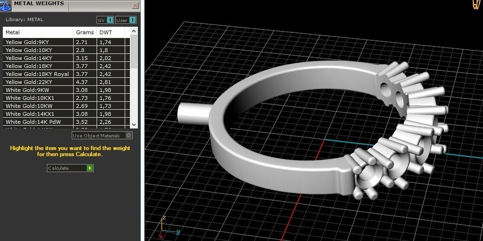Select the Yellow Gold:14KY row
483x241 pixels.
(x=66, y=58)
